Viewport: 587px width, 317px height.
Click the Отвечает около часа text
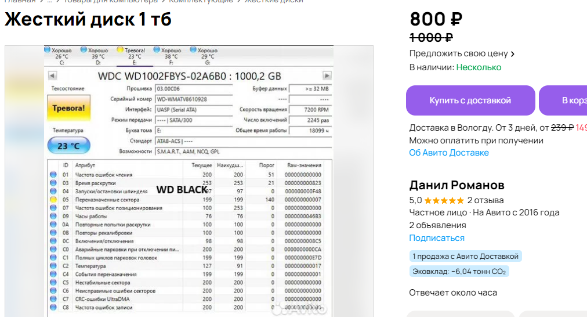pos(453,293)
